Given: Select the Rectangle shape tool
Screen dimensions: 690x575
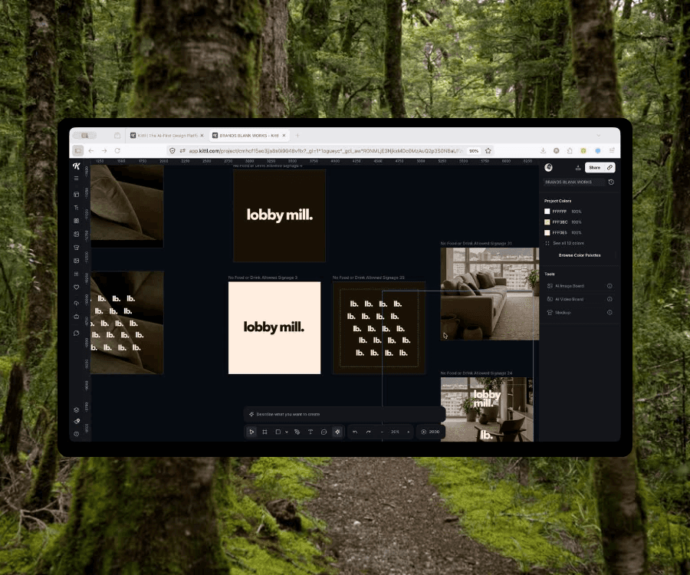Looking at the screenshot, I should (278, 432).
